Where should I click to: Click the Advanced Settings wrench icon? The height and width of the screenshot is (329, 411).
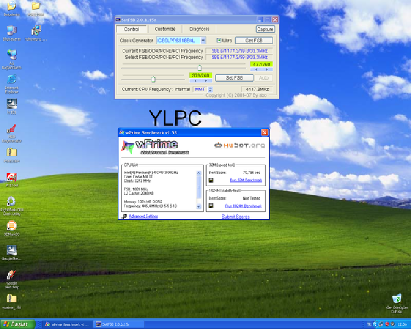coord(124,216)
